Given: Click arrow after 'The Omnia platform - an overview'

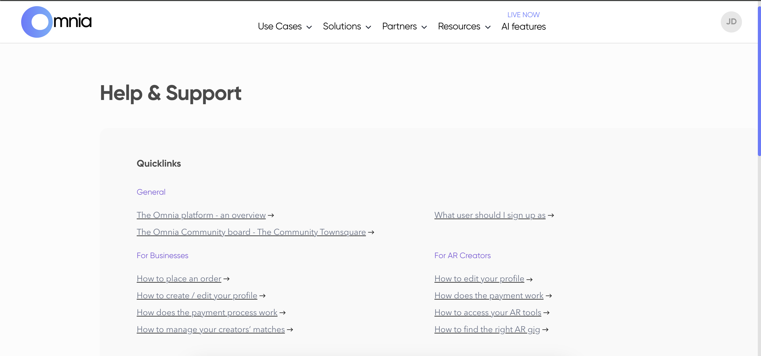Looking at the screenshot, I should (x=271, y=215).
